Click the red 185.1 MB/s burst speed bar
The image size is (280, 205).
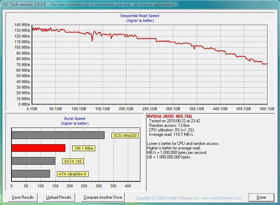38,148
